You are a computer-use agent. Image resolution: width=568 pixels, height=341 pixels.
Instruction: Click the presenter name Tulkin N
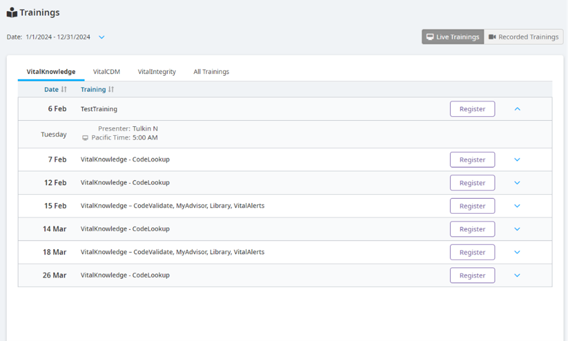click(145, 128)
